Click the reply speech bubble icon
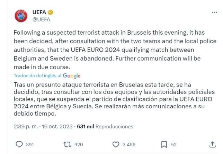 20,144
